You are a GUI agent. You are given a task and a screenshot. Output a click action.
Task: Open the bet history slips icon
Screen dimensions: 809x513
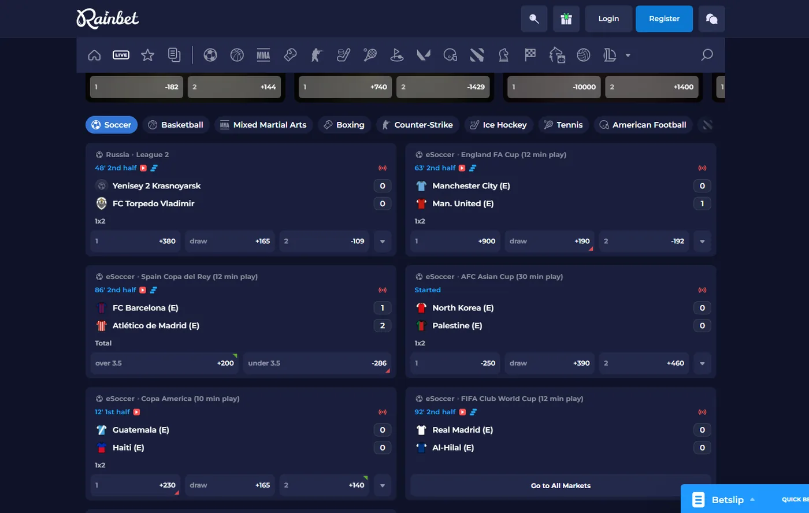174,55
